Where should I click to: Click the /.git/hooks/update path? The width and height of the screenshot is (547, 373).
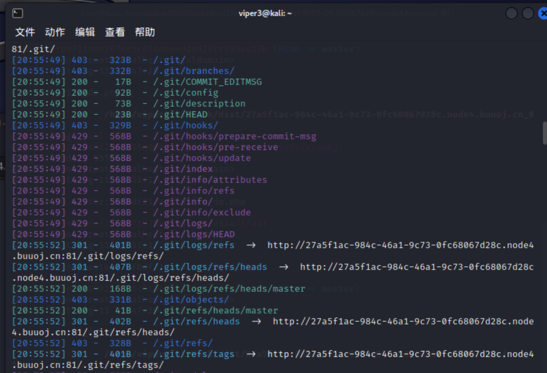pos(202,158)
